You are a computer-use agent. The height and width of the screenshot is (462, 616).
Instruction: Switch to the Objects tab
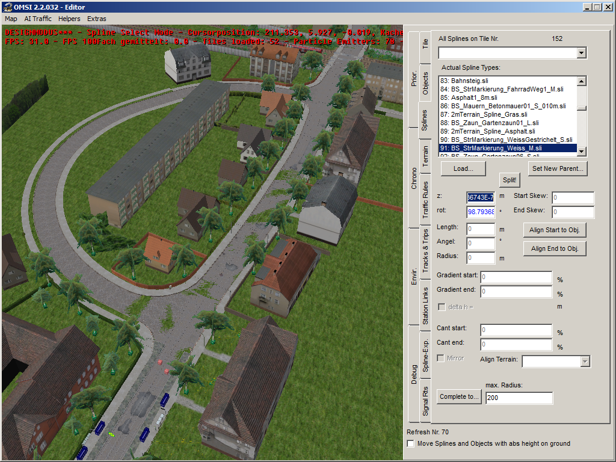click(x=425, y=83)
